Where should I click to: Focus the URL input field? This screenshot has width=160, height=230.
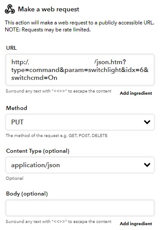(x=80, y=70)
